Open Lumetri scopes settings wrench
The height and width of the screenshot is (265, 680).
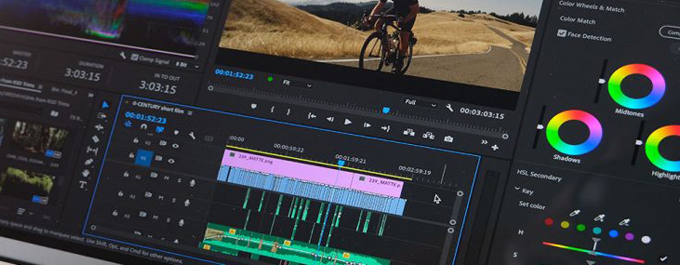123,55
